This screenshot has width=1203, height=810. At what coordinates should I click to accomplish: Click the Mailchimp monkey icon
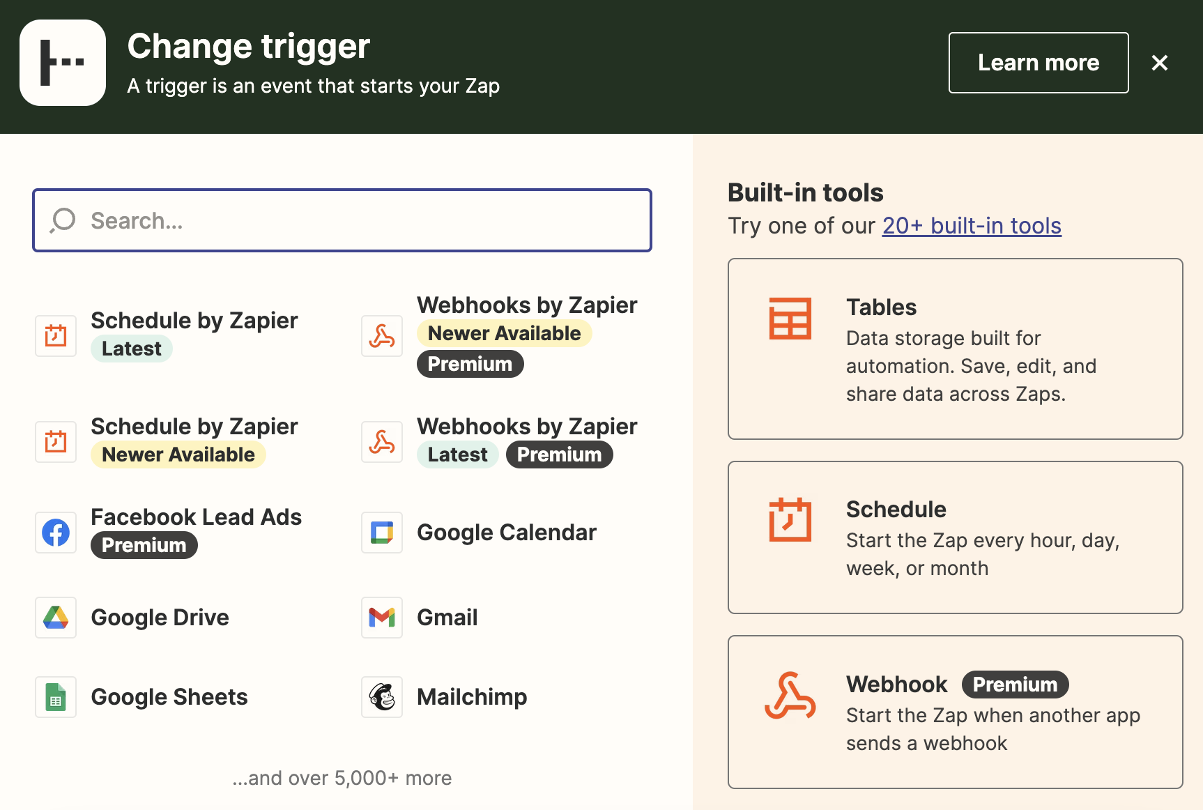pos(382,697)
